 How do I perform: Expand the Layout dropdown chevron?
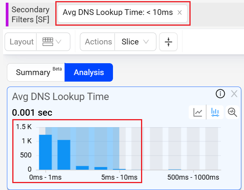59,42
